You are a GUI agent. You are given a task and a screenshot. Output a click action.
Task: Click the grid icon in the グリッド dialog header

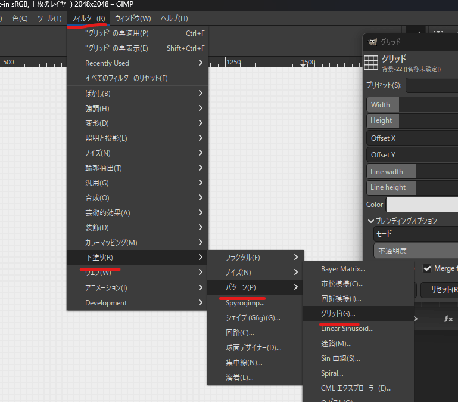pos(372,63)
